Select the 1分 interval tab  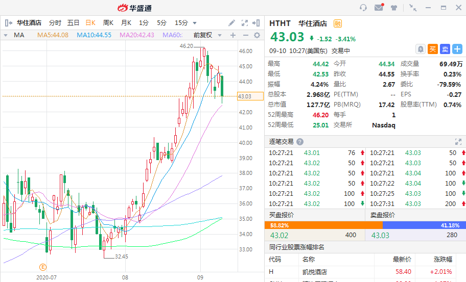(x=144, y=23)
